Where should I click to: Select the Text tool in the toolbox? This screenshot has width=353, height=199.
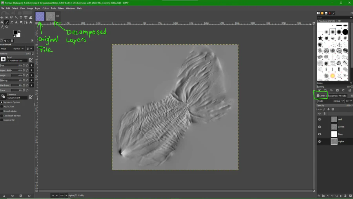point(31,22)
